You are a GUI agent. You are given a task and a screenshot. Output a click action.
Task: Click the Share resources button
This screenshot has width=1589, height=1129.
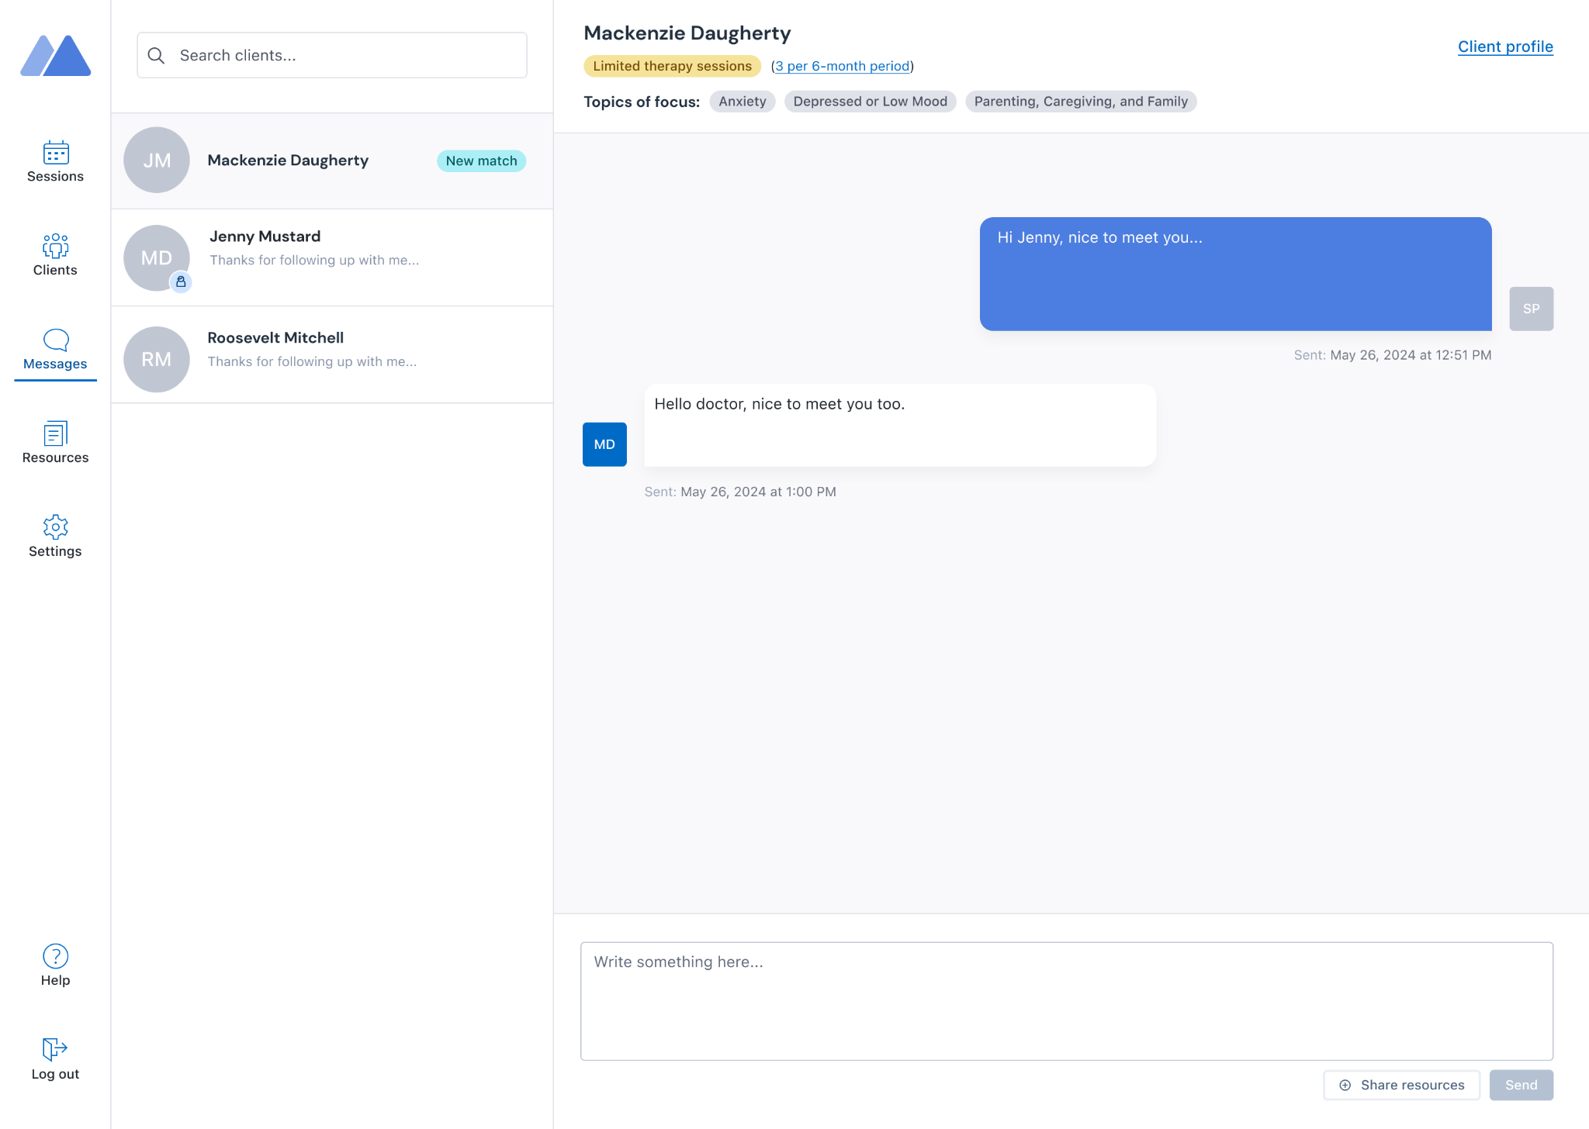coord(1401,1085)
